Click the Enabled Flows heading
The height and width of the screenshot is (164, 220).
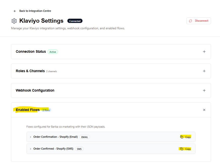pos(28,110)
